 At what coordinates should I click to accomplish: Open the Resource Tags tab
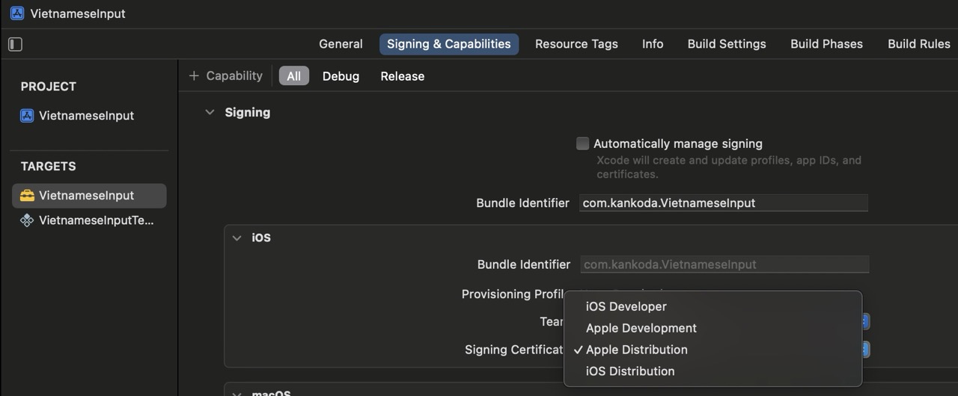tap(576, 44)
